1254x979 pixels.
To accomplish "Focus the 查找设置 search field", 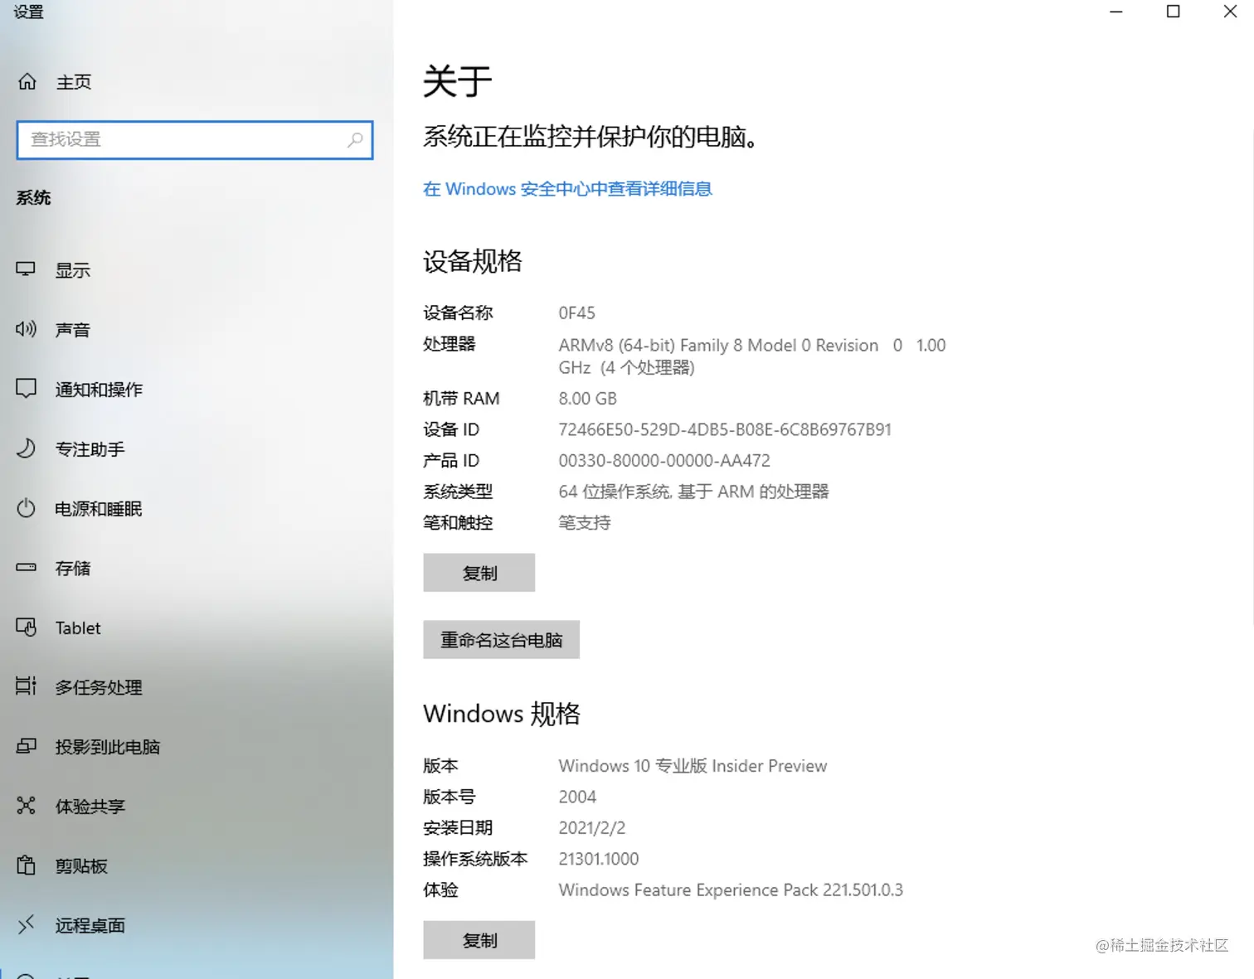I will (x=195, y=139).
